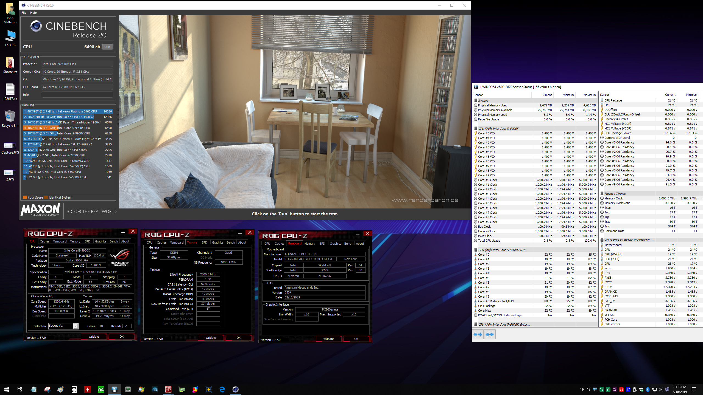Click Validate in CPU-Z mainboard window
Screen dimensions: 703x395
coord(328,339)
